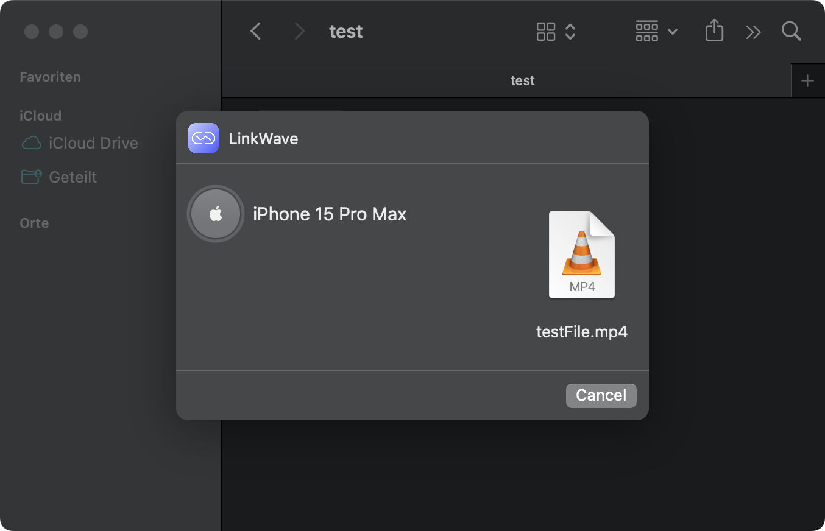Open the Geteilt shared folder
The image size is (825, 531).
[x=73, y=177]
